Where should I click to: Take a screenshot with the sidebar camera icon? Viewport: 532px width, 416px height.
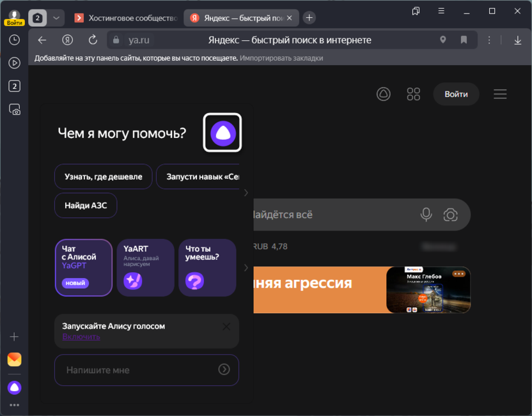click(x=14, y=109)
